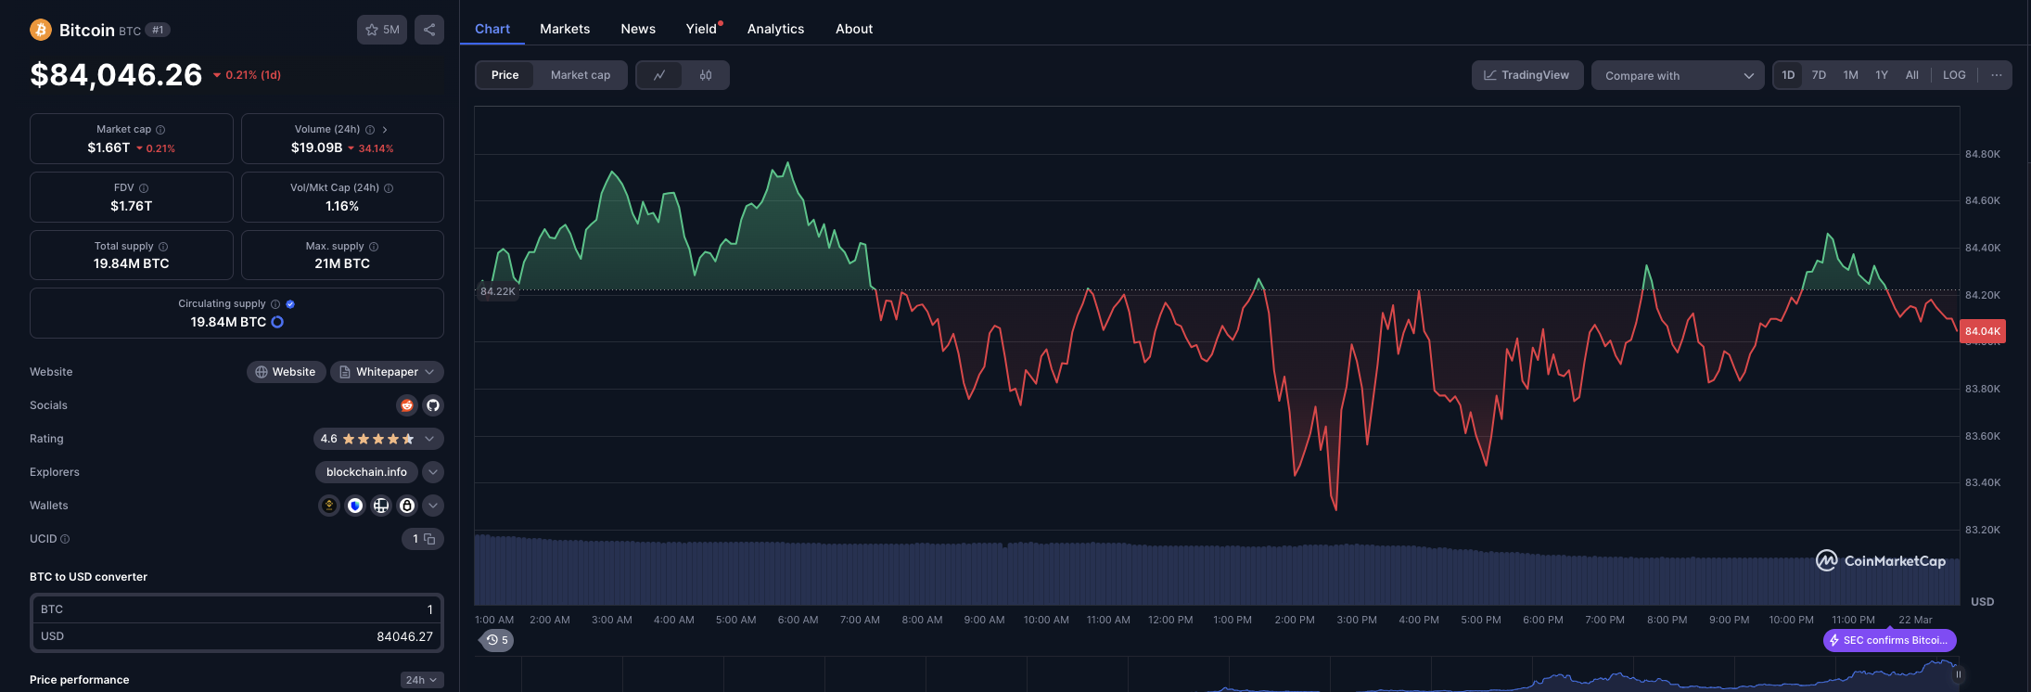This screenshot has height=692, width=2031.
Task: Open blockchain.info explorer link
Action: pyautogui.click(x=366, y=472)
